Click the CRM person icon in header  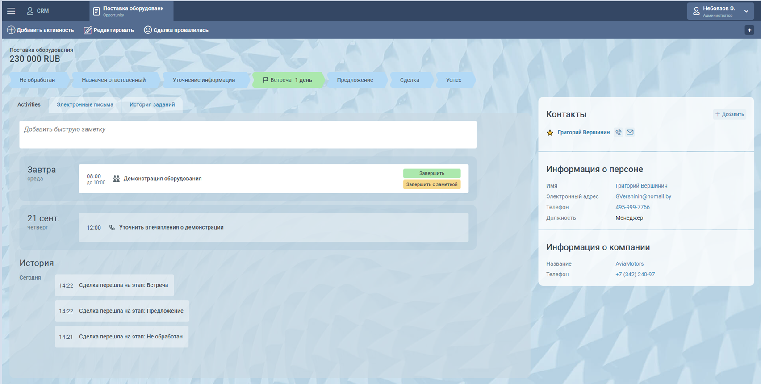pyautogui.click(x=30, y=11)
